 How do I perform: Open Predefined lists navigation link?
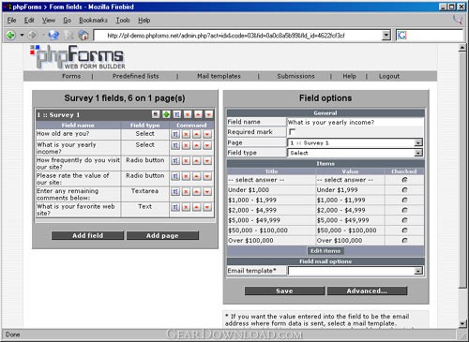click(x=136, y=76)
